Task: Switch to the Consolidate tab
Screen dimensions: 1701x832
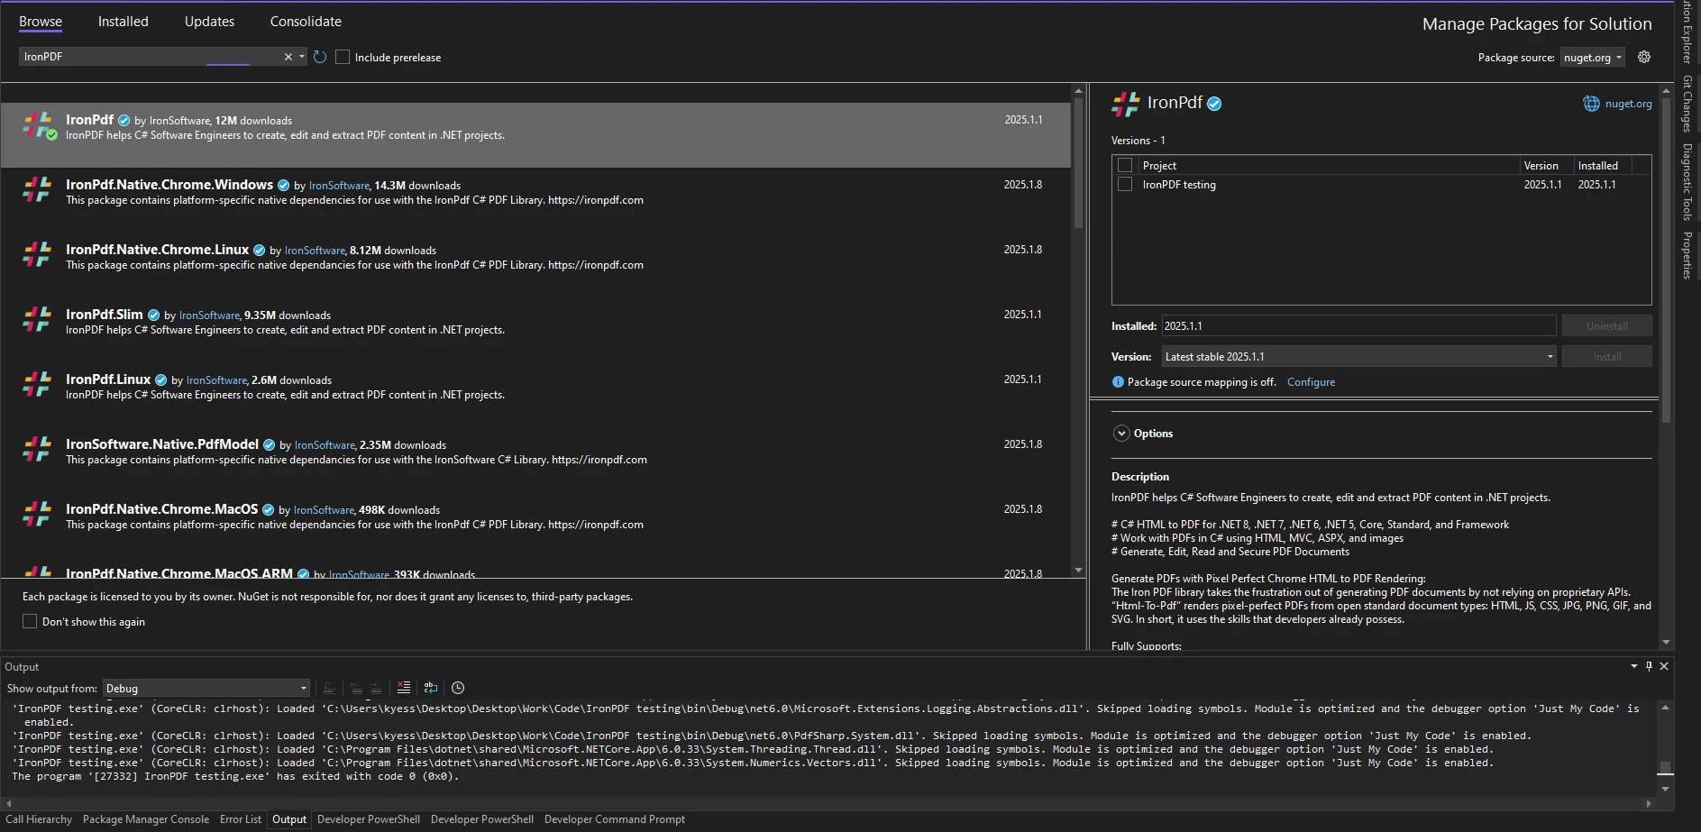Action: [x=306, y=22]
